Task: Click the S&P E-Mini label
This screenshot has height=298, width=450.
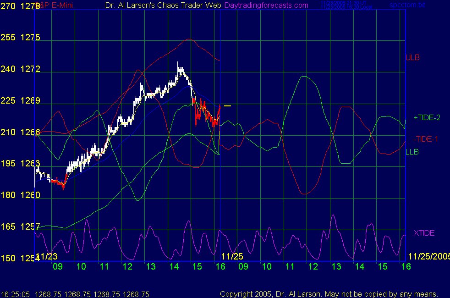Action: point(51,5)
